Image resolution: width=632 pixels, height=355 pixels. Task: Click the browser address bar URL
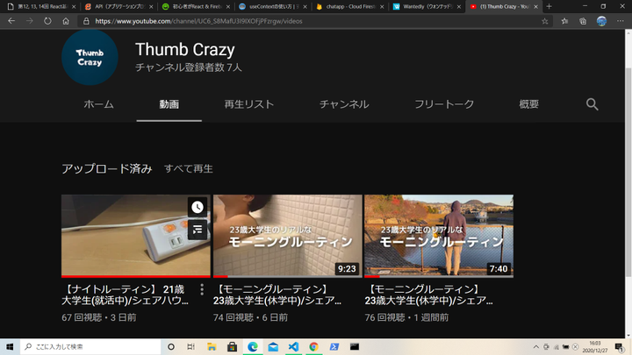click(198, 21)
